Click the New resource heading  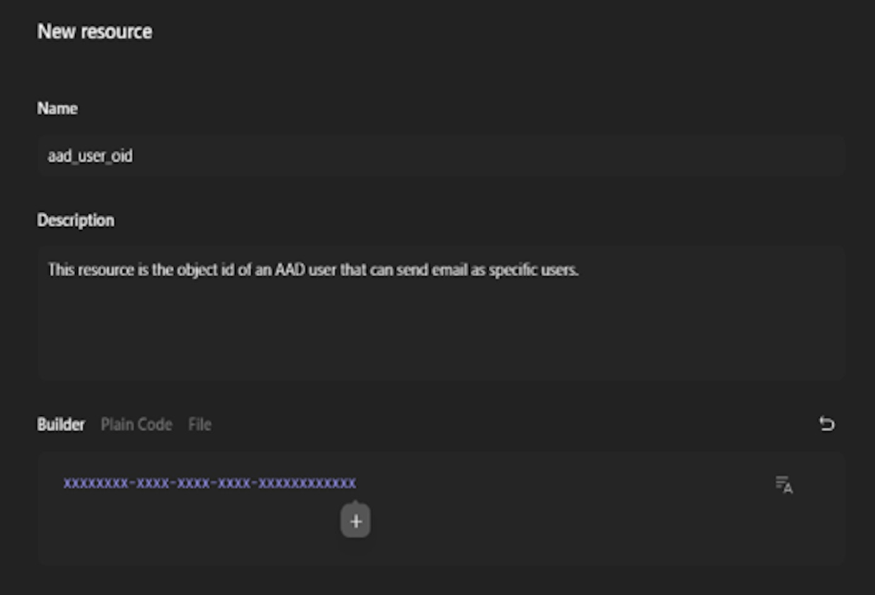pos(94,31)
